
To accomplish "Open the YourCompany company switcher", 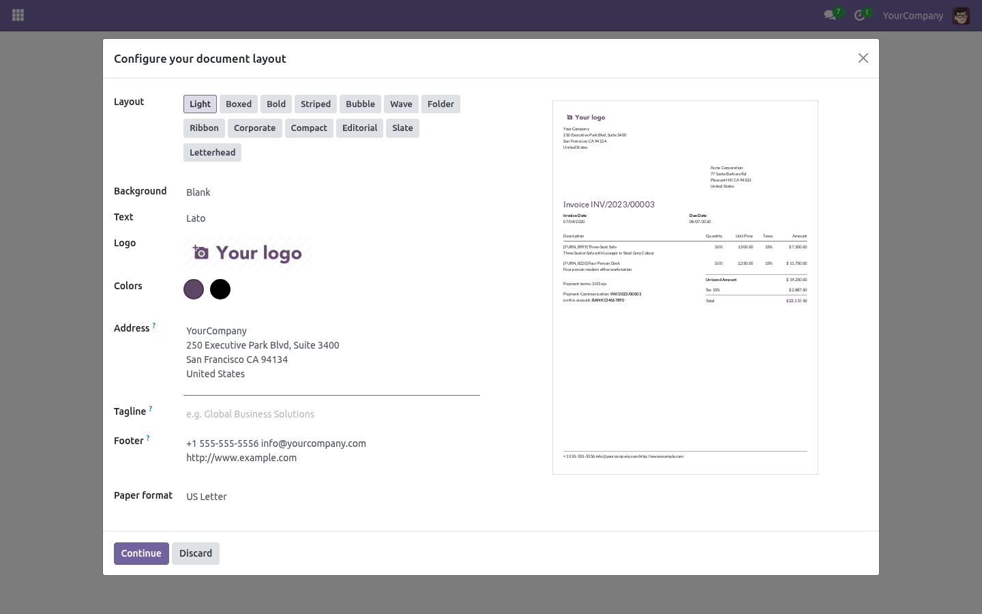I will [x=912, y=16].
